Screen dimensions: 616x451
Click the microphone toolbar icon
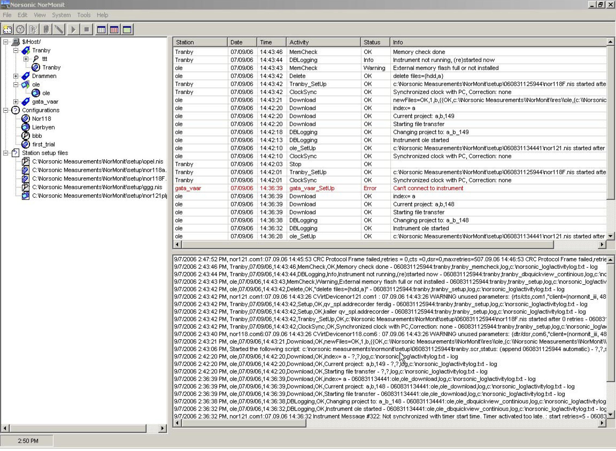(46, 29)
